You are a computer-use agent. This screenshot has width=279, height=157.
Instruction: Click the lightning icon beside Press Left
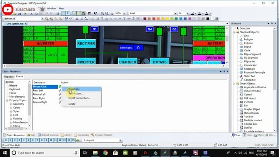(x=60, y=91)
